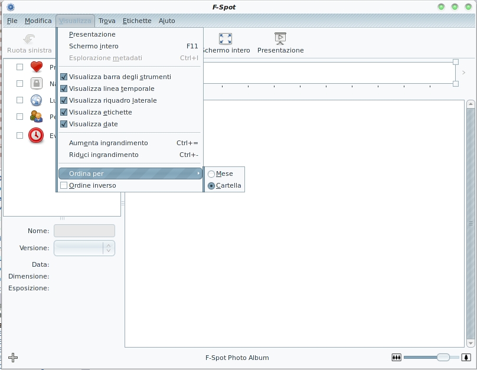477x370 pixels.
Task: Open the Trova menu
Action: pyautogui.click(x=107, y=21)
